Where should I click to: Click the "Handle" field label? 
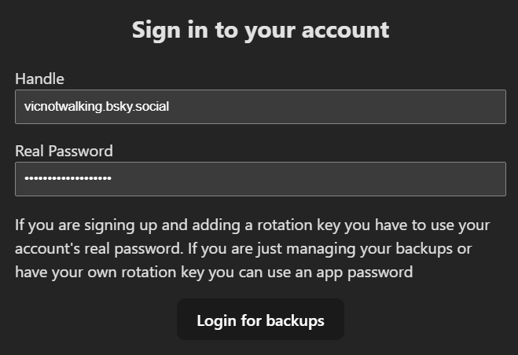(39, 79)
